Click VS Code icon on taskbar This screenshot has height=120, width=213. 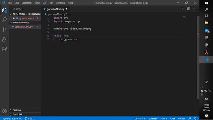click(x=206, y=60)
